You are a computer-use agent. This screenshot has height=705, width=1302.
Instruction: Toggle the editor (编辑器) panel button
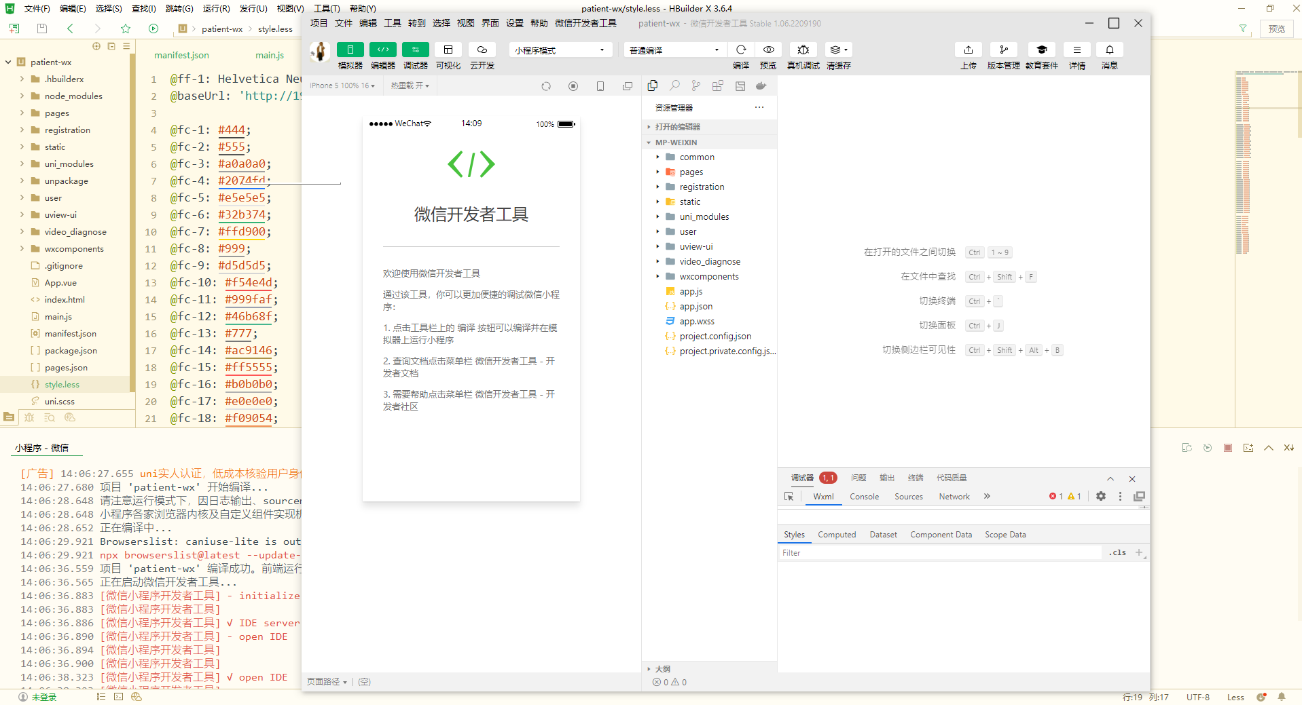coord(382,50)
